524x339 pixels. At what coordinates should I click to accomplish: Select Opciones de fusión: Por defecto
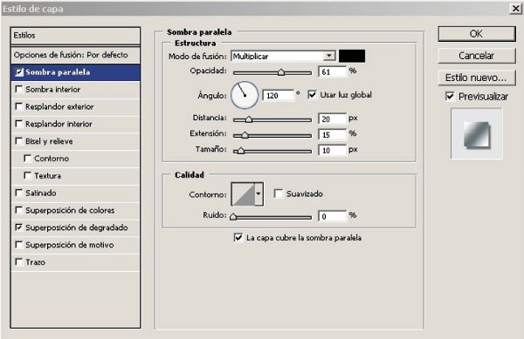click(75, 55)
